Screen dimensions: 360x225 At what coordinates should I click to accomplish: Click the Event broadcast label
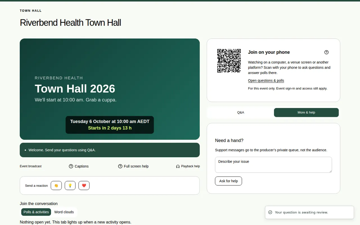(x=31, y=166)
